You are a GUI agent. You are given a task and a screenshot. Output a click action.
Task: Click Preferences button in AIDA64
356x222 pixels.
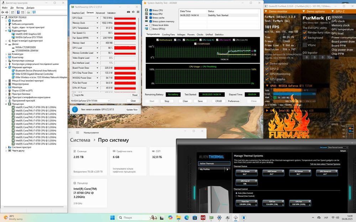234,101
